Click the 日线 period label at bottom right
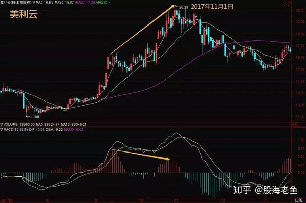This screenshot has width=306, height=203. click(x=298, y=200)
